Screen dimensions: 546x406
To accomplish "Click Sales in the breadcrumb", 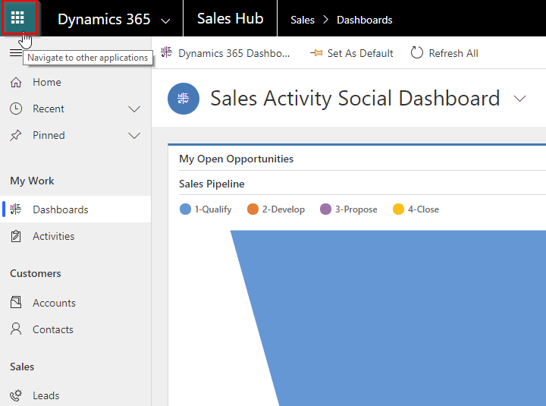I will click(x=303, y=20).
